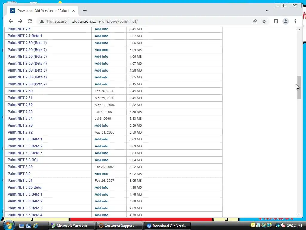Image resolution: width=306 pixels, height=230 pixels.
Task: Reload the oldversion.com page
Action: click(x=30, y=21)
